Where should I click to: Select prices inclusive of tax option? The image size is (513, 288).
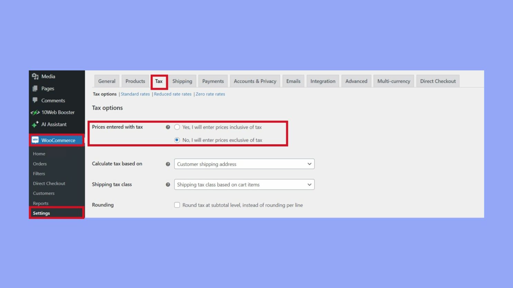point(177,127)
